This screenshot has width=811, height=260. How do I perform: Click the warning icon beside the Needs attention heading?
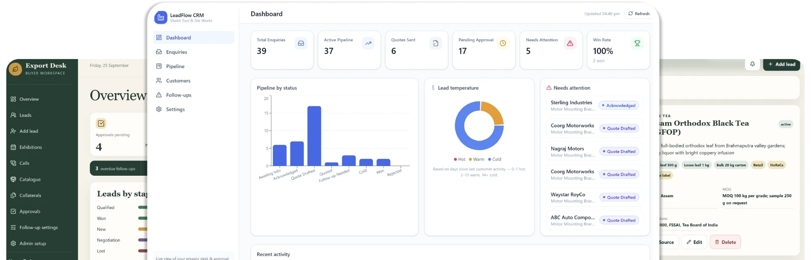point(549,88)
